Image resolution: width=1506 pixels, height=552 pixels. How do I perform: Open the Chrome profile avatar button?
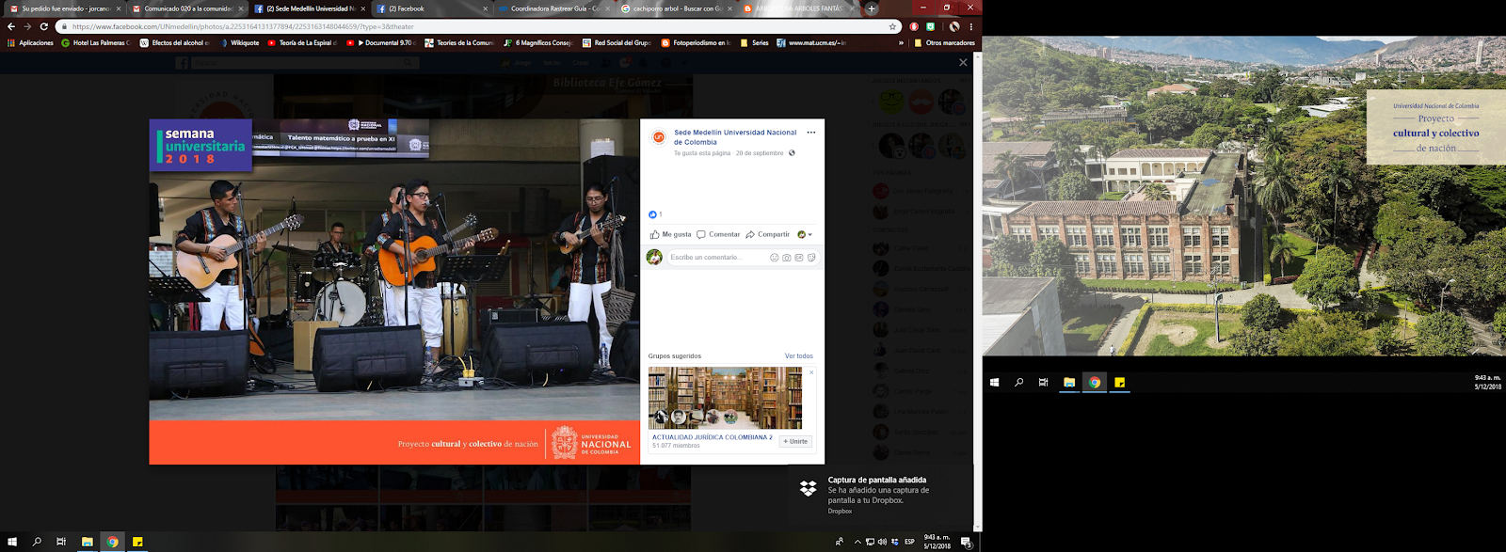pyautogui.click(x=953, y=26)
